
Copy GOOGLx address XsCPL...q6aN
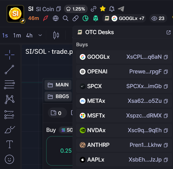click(166, 57)
